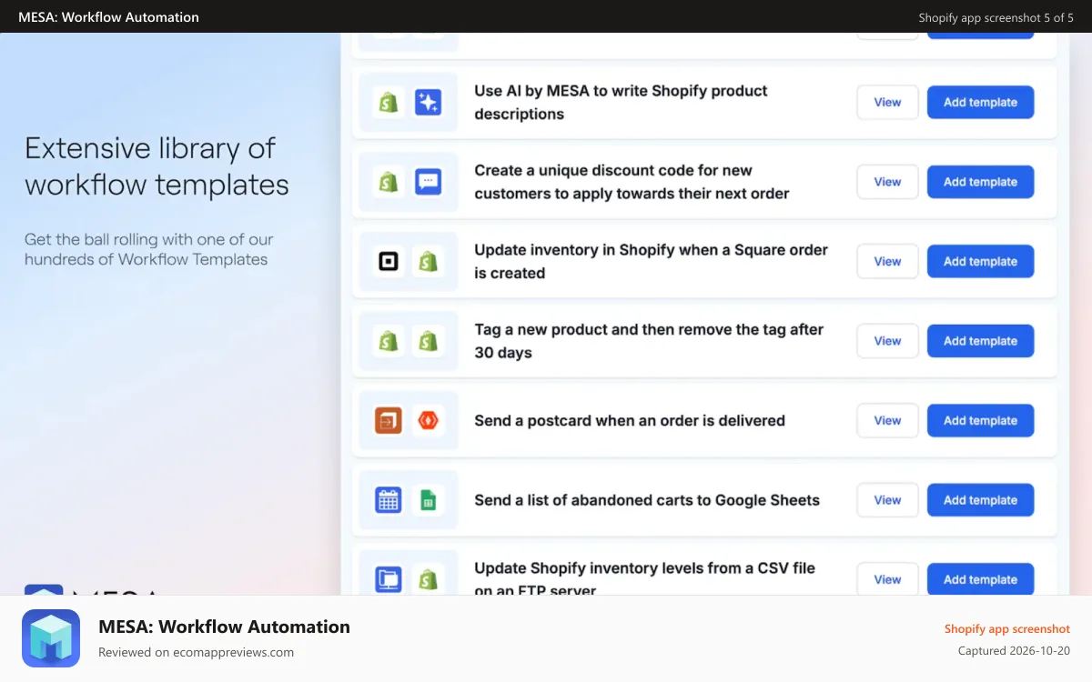View the abandoned carts Google Sheets template
The height and width of the screenshot is (682, 1092).
click(887, 500)
